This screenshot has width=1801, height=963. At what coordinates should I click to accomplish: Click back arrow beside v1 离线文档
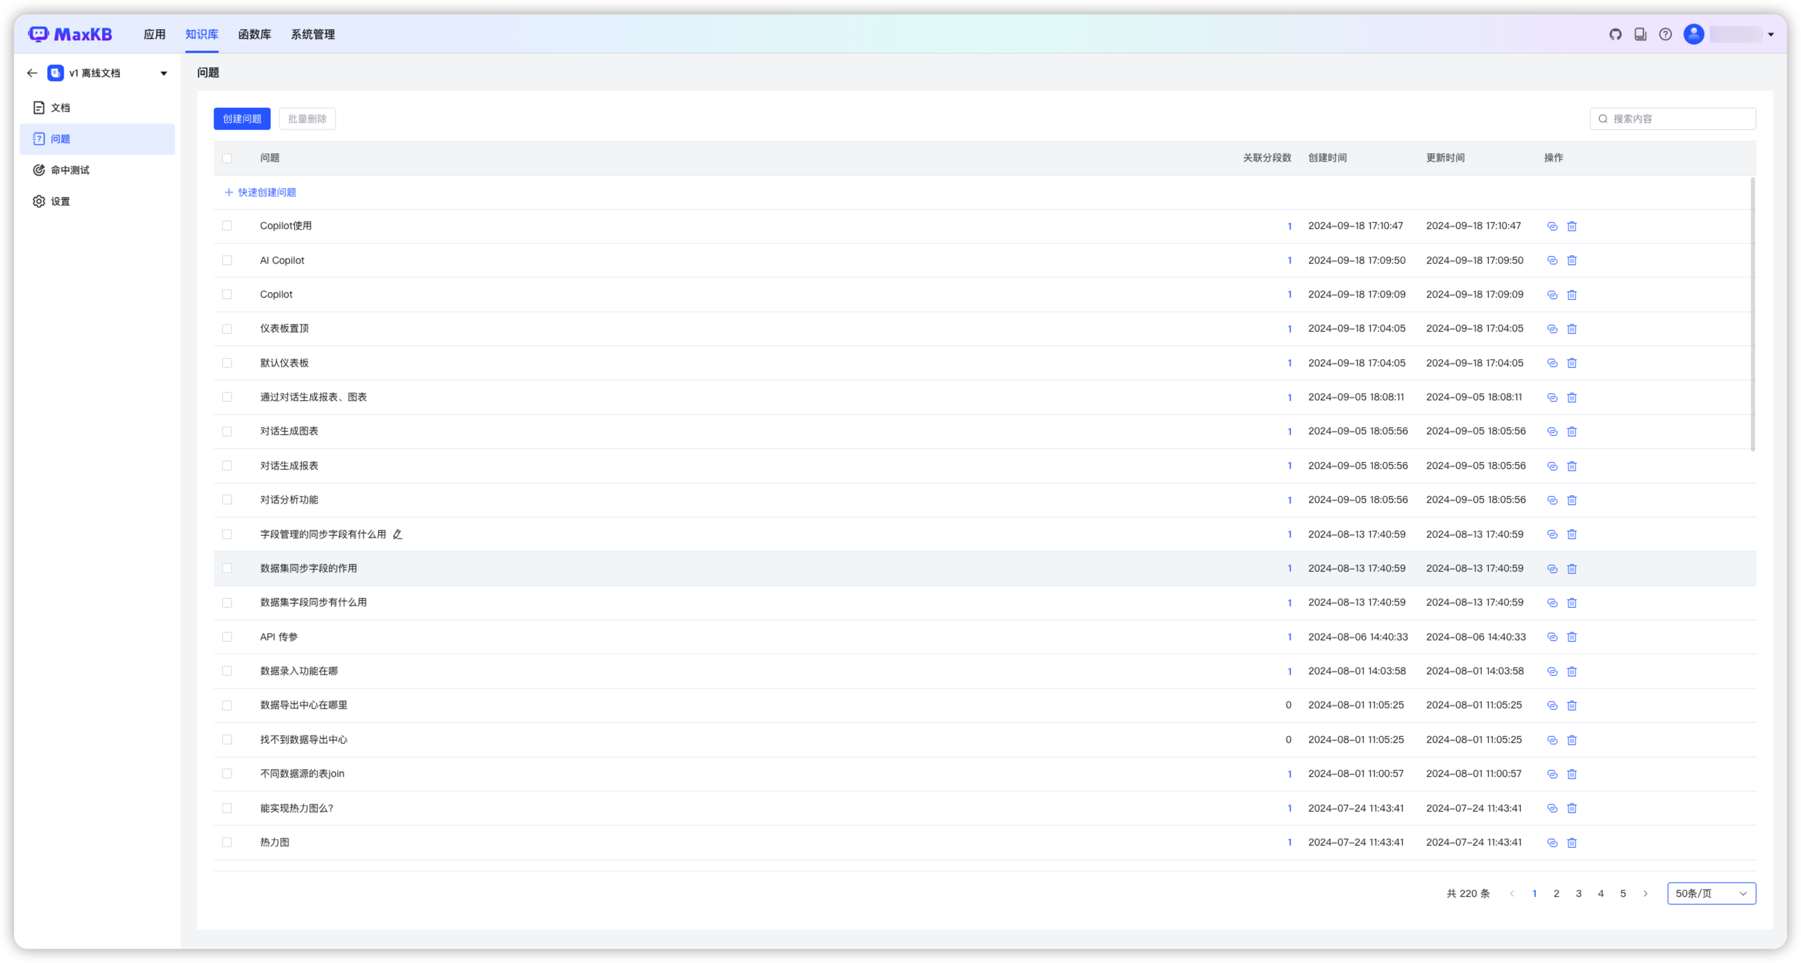click(32, 73)
